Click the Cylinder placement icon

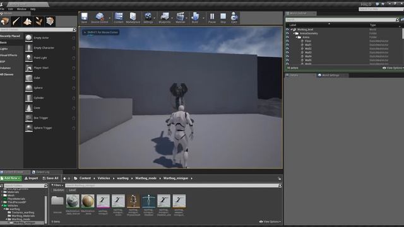pos(29,98)
